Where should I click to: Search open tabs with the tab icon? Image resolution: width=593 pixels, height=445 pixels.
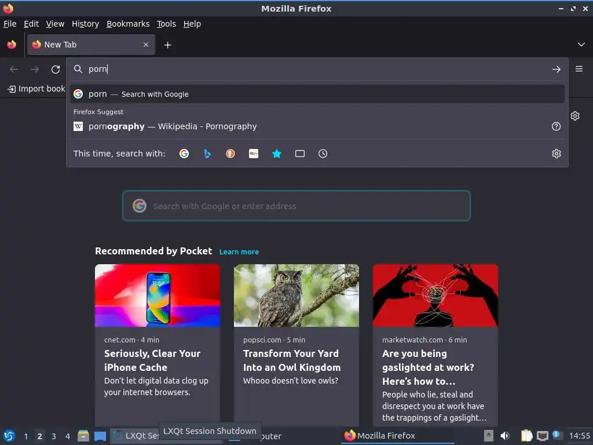coord(300,154)
